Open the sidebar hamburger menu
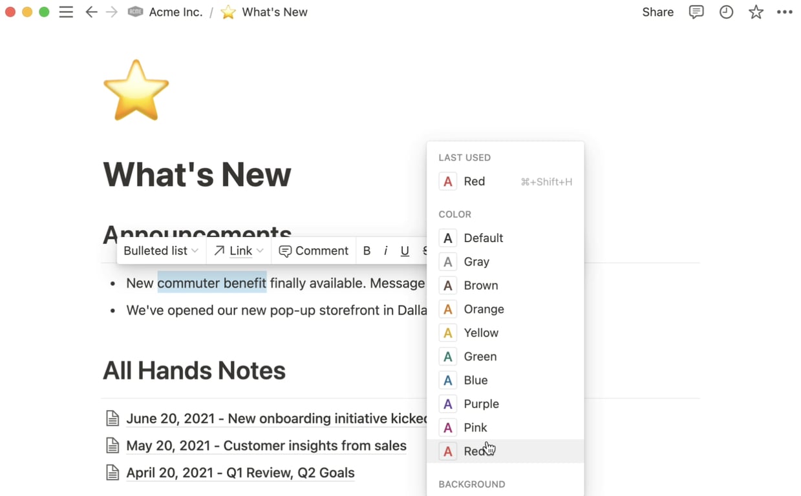This screenshot has height=496, width=801. coord(66,12)
